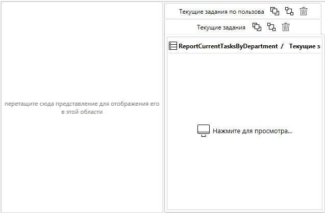Screen dimensions: 325x213
Task: Delete the Текущие задания view using trash
Action: coord(286,27)
